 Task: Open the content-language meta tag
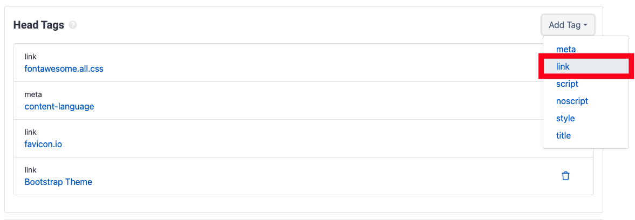[59, 107]
